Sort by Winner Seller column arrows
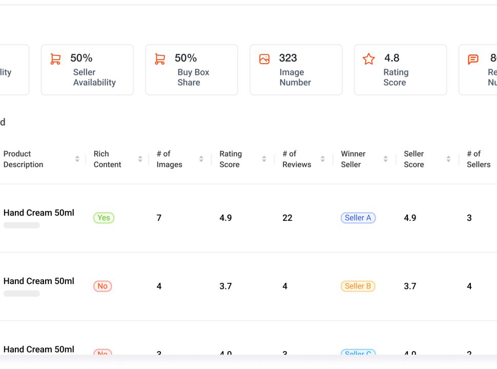497x369 pixels. [385, 159]
